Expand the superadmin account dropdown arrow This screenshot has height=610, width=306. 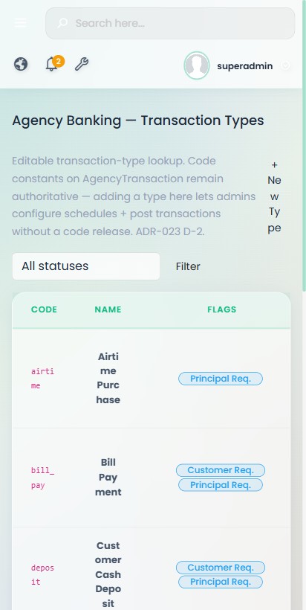[285, 65]
